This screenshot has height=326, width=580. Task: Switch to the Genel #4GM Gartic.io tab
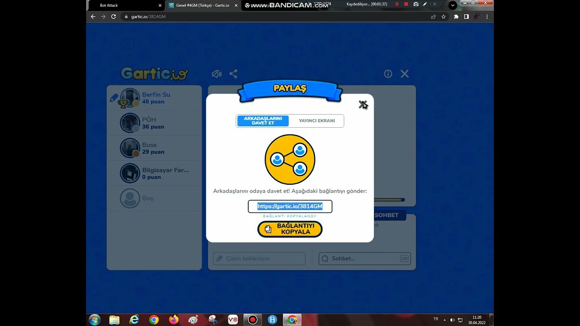point(203,5)
